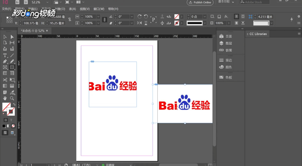Open shear angle dropdown
This screenshot has width=302, height=166.
click(x=132, y=23)
